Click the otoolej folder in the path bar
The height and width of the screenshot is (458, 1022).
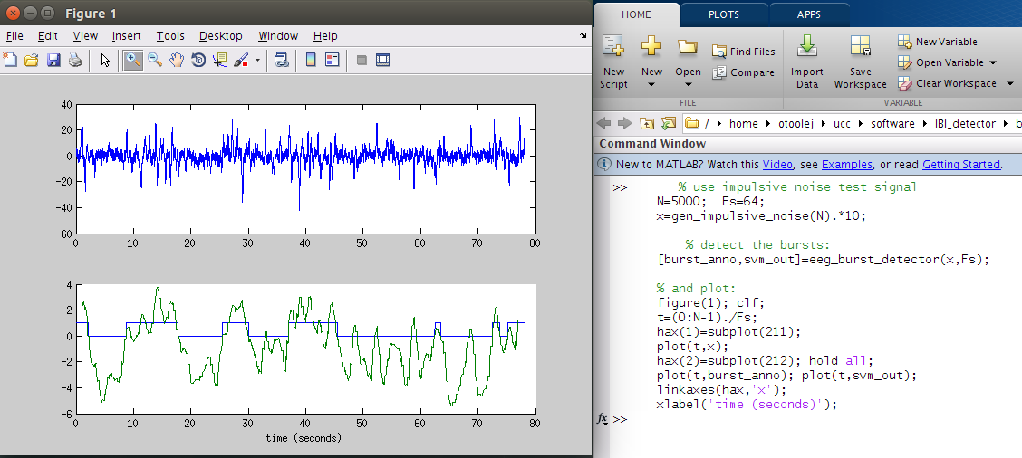pos(795,123)
